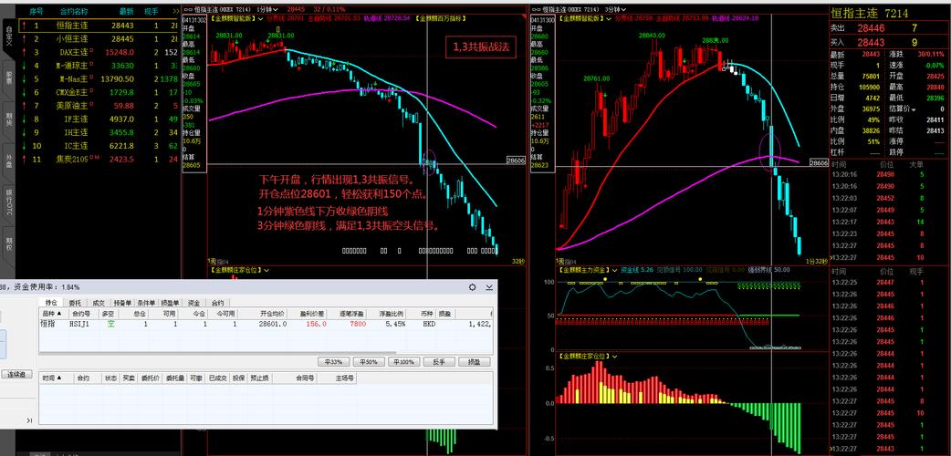Click the collapse arrow at order panel bottom-left
951x456 pixels.
(x=29, y=420)
